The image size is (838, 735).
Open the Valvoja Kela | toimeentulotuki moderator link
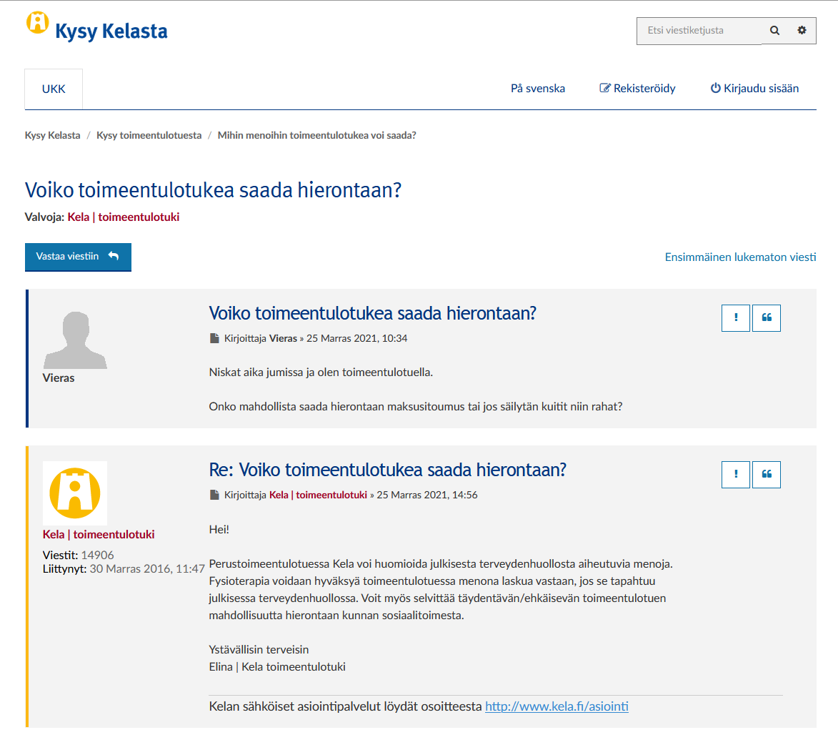click(x=124, y=217)
